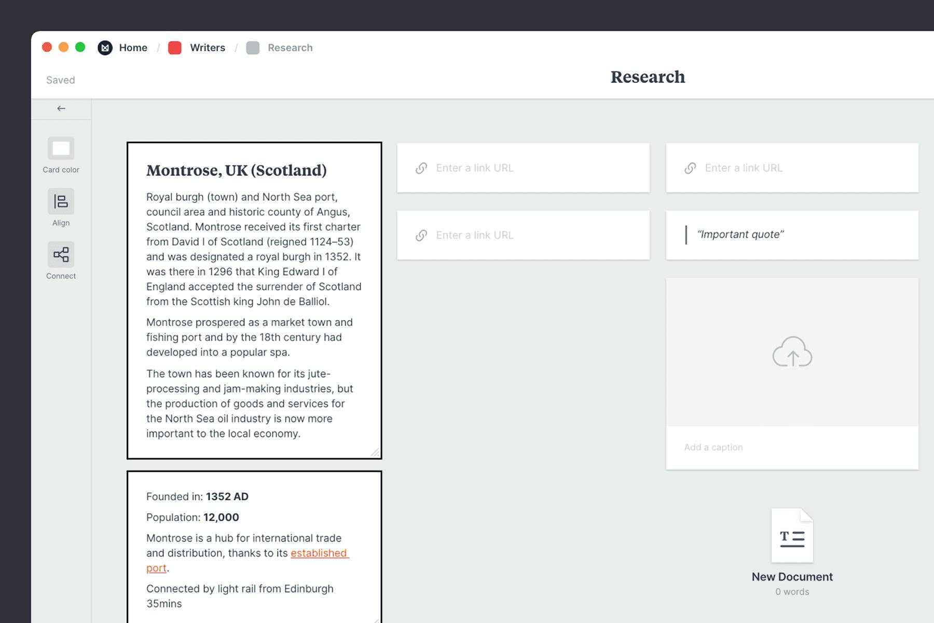934x623 pixels.
Task: Follow the established port link
Action: [x=319, y=553]
